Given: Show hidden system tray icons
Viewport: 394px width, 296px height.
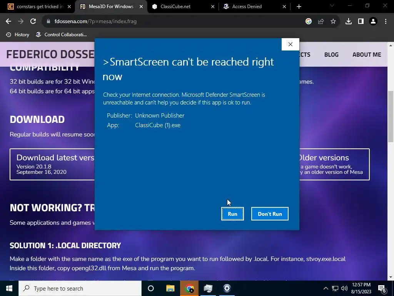Looking at the screenshot, I should pos(326,288).
